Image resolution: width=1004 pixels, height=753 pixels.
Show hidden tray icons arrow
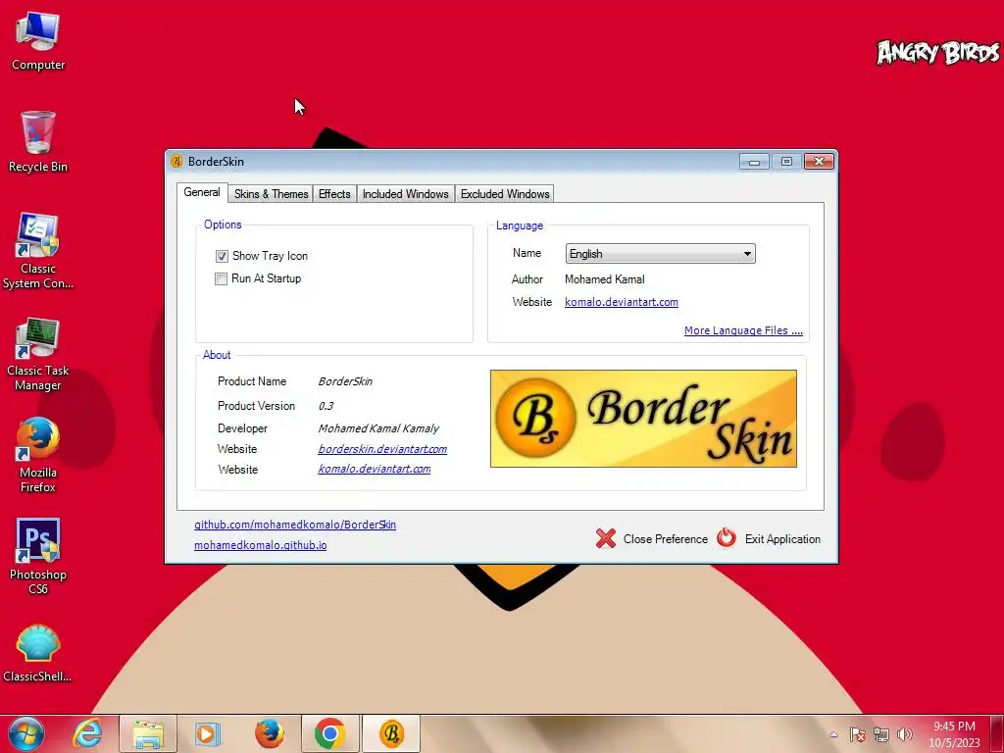[833, 734]
